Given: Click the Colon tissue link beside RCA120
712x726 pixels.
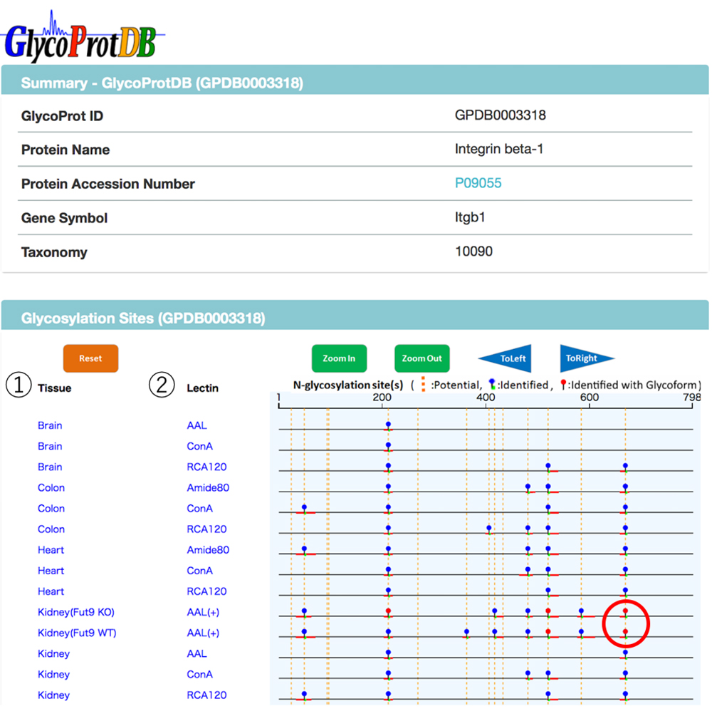Looking at the screenshot, I should tap(51, 529).
